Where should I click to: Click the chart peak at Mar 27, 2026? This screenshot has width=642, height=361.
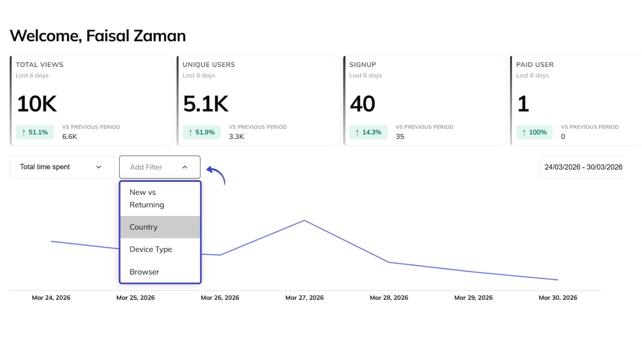click(x=304, y=221)
